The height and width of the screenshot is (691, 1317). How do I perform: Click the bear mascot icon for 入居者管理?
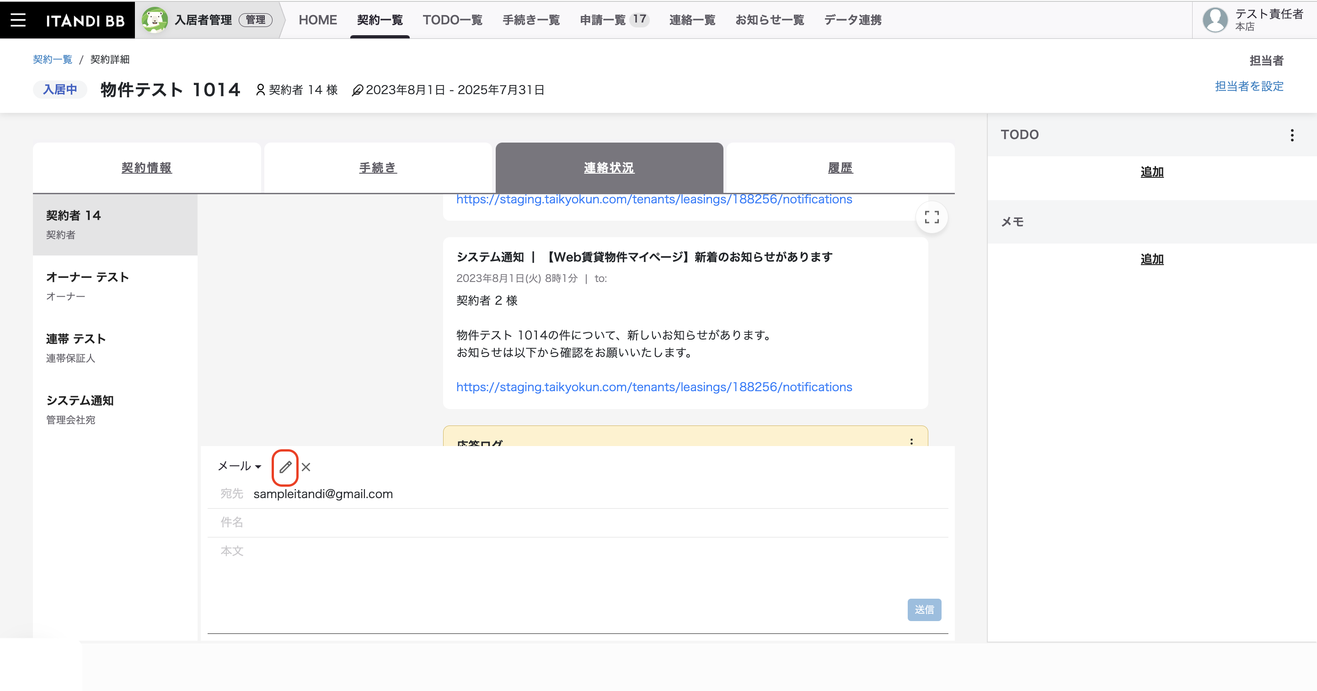[155, 20]
